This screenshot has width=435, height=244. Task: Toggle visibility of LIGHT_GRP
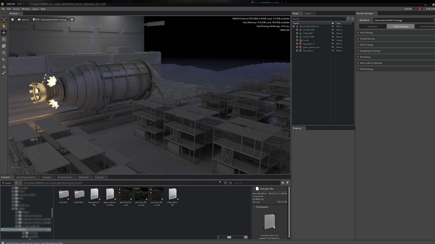(333, 37)
